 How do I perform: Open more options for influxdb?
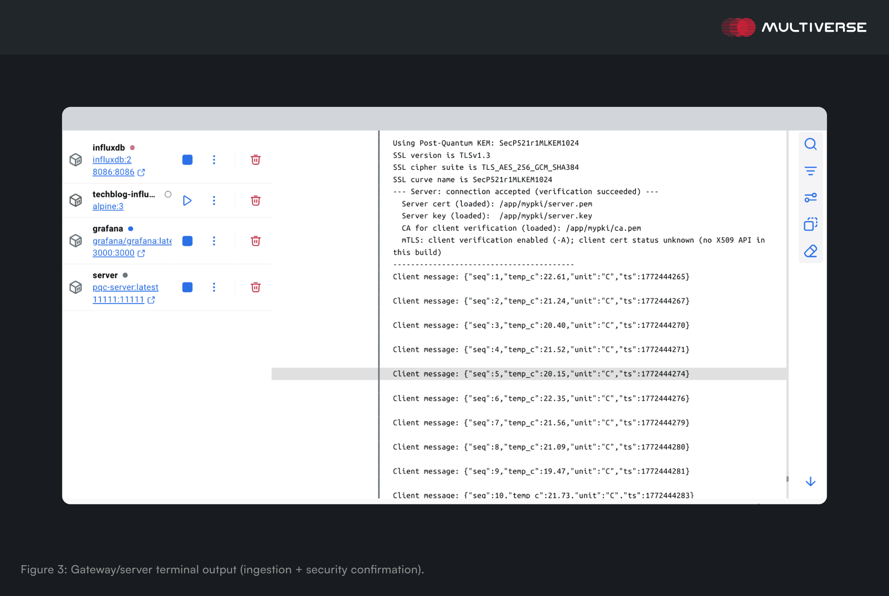point(214,160)
